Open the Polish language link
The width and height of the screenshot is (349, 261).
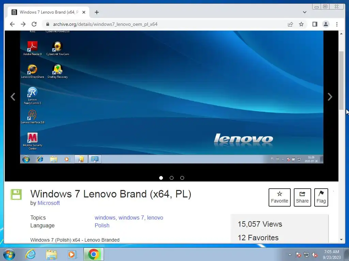coord(102,225)
